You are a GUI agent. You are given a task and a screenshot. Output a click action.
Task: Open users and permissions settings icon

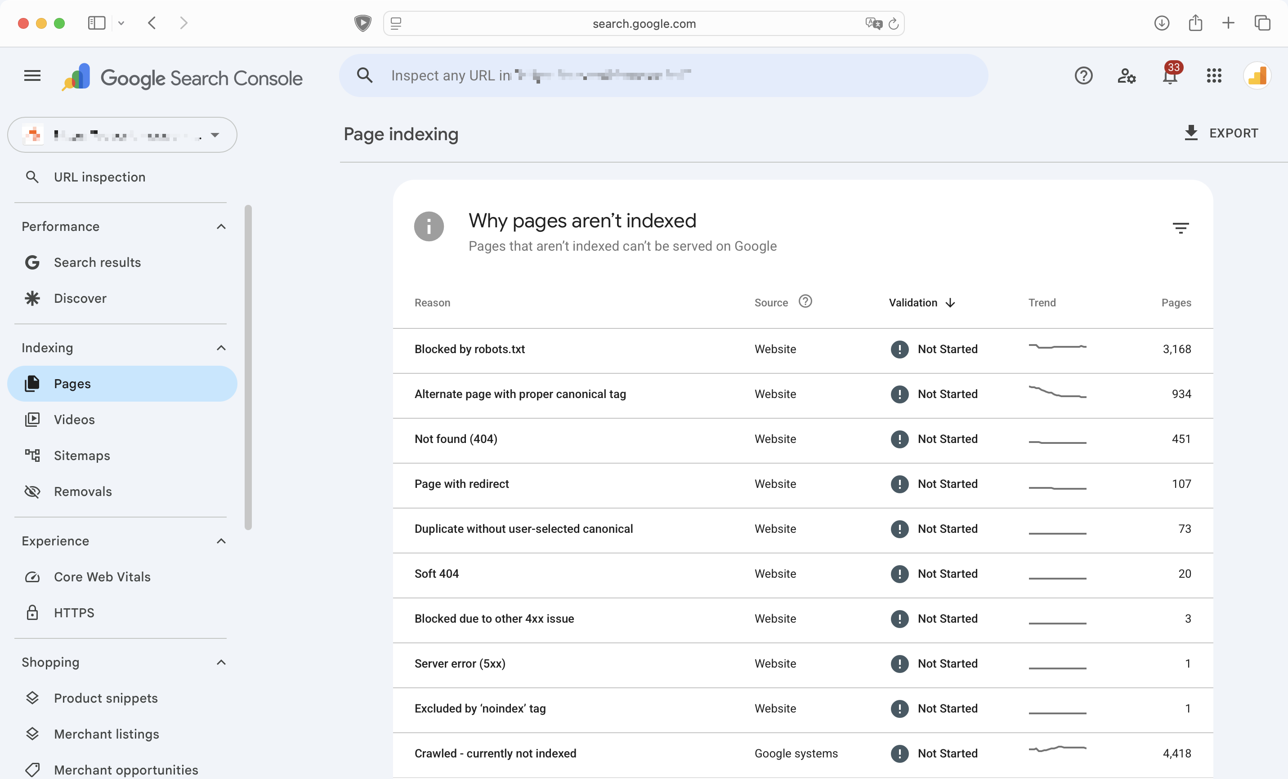point(1127,76)
